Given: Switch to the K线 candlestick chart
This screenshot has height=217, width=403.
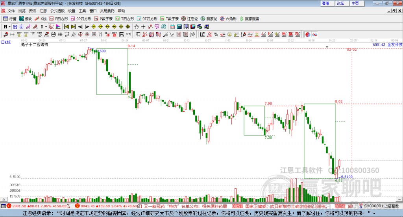Looking at the screenshot, I should (x=41, y=19).
